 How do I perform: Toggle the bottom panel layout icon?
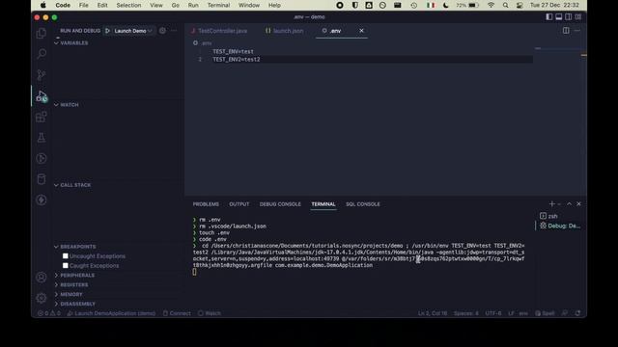(x=559, y=17)
